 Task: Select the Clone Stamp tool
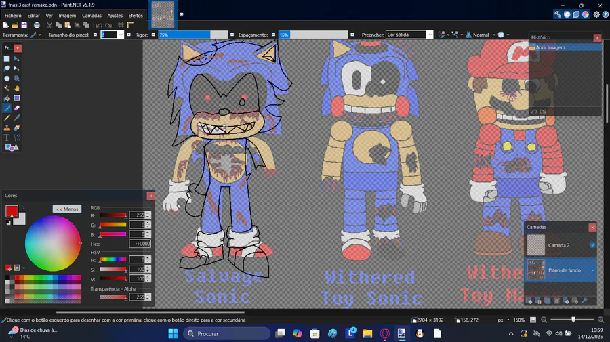(x=7, y=127)
